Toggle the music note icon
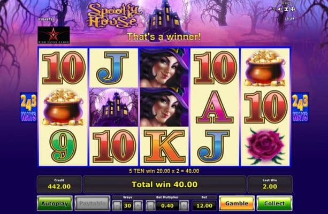Image resolution: width=328 pixels, height=214 pixels. pos(274,9)
